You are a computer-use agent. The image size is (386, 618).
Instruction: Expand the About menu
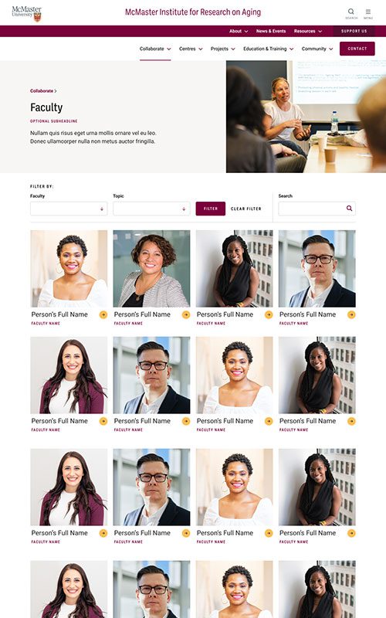pos(239,31)
